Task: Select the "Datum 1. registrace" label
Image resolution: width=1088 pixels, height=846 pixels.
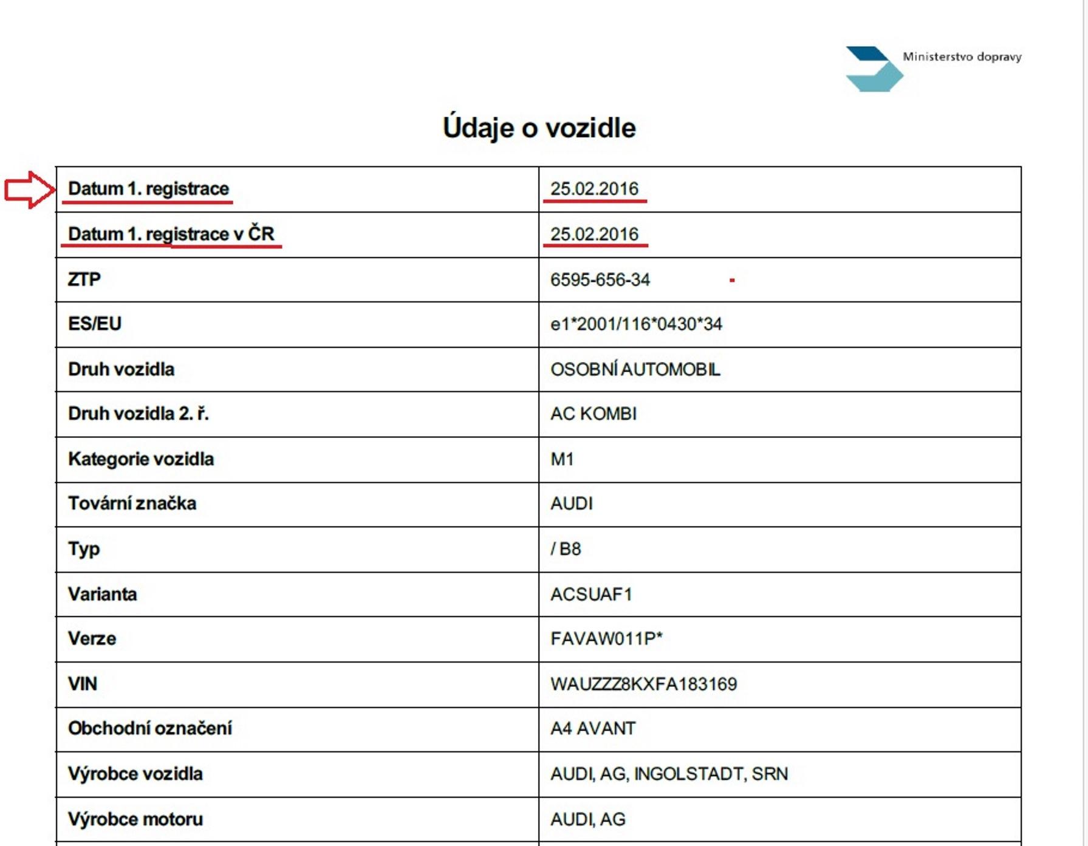Action: [148, 189]
